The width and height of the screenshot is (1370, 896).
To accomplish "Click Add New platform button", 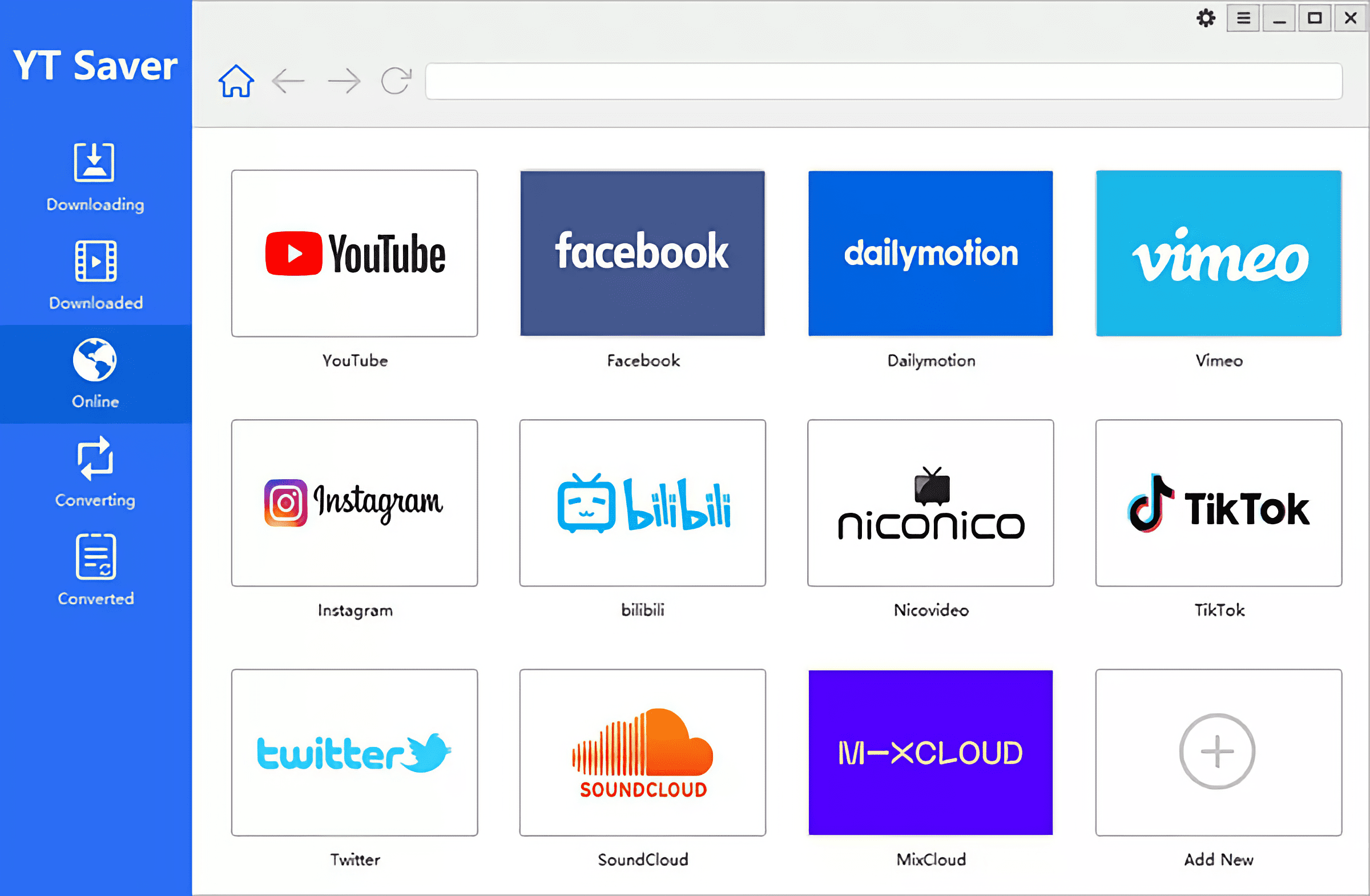I will [x=1218, y=752].
